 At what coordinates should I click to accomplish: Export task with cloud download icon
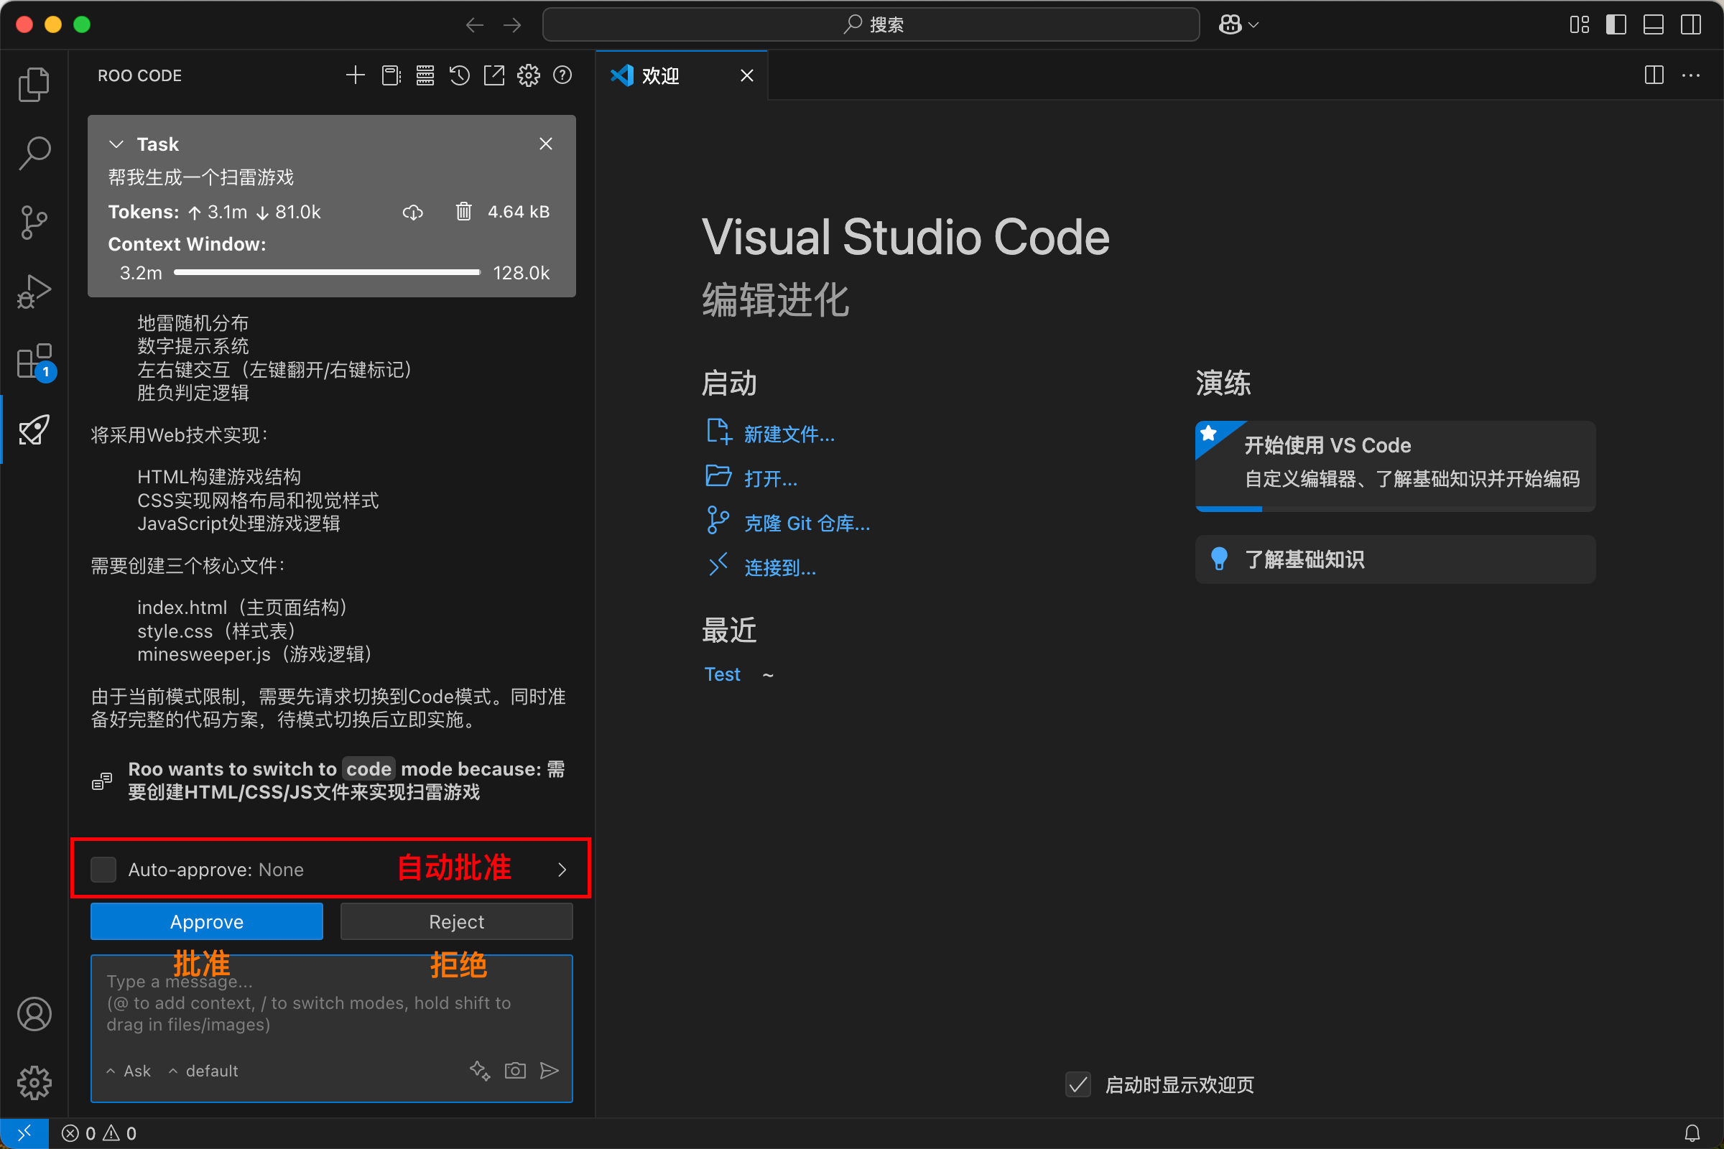coord(412,212)
